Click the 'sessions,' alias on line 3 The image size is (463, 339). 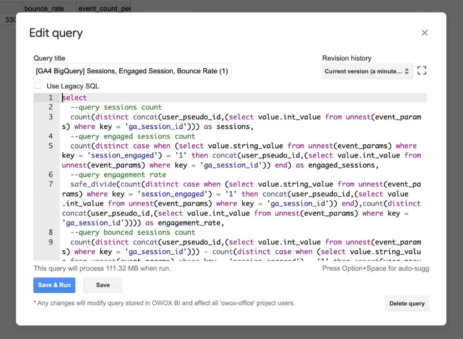(x=235, y=127)
